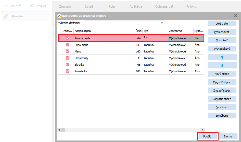Switch to the Detail tab

89,7
